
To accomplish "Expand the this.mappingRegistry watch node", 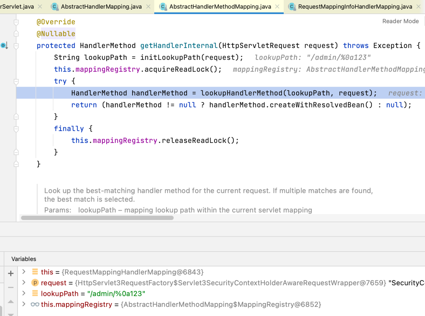I will [24, 304].
